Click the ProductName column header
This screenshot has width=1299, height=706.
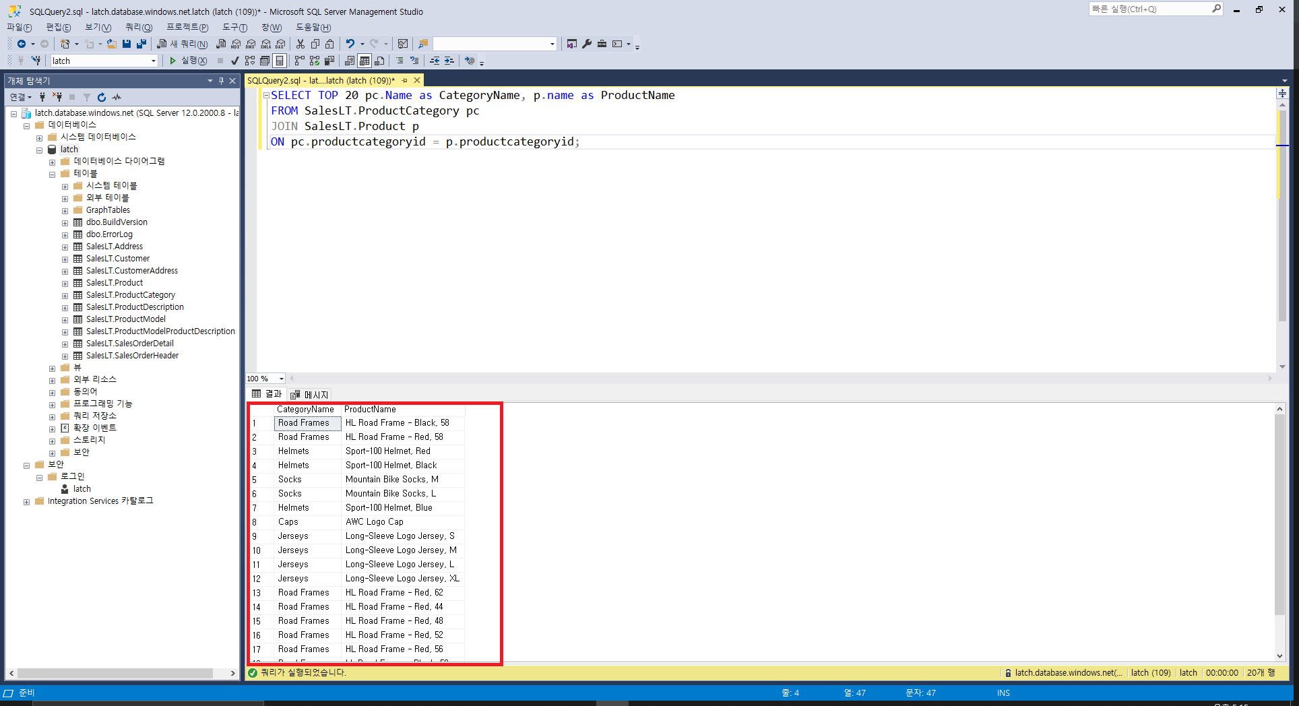403,409
